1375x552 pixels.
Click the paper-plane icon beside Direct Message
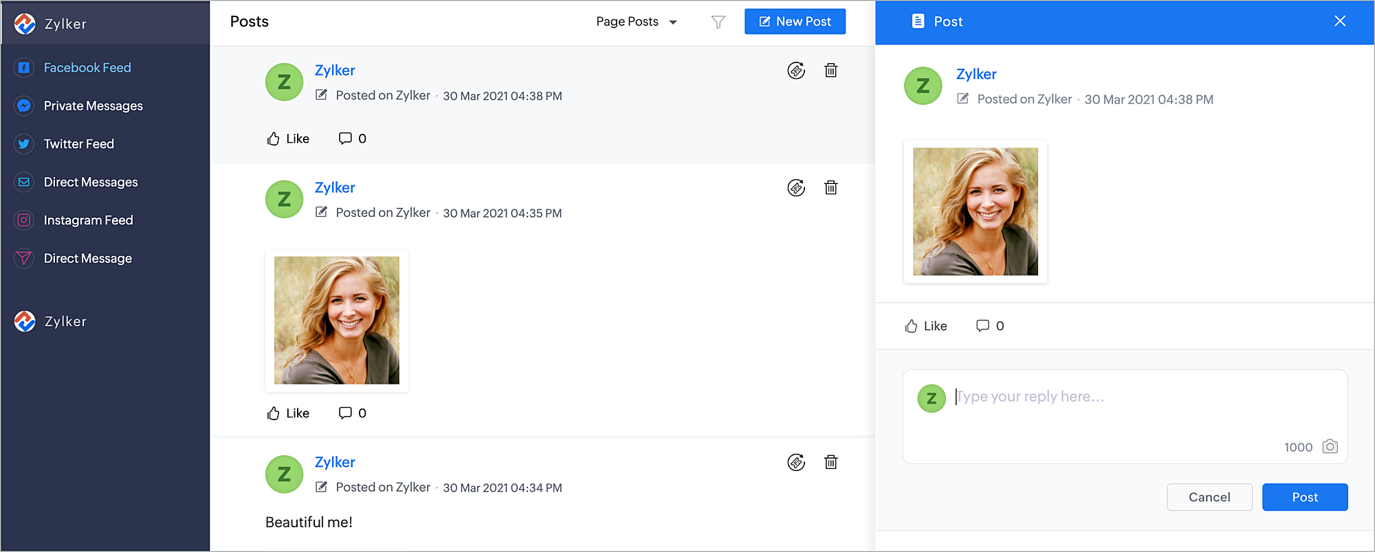pos(24,258)
